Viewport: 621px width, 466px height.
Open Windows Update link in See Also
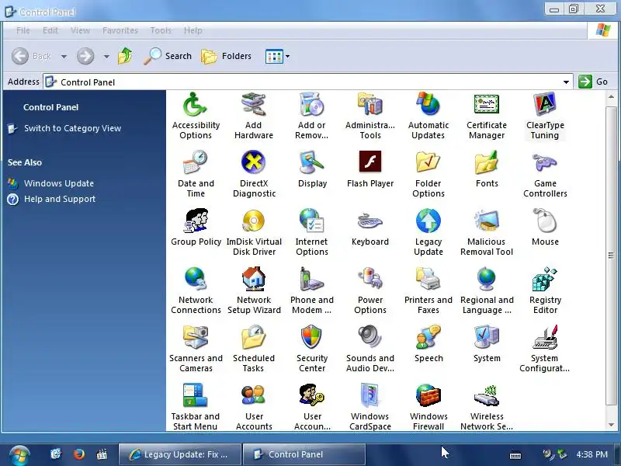59,183
